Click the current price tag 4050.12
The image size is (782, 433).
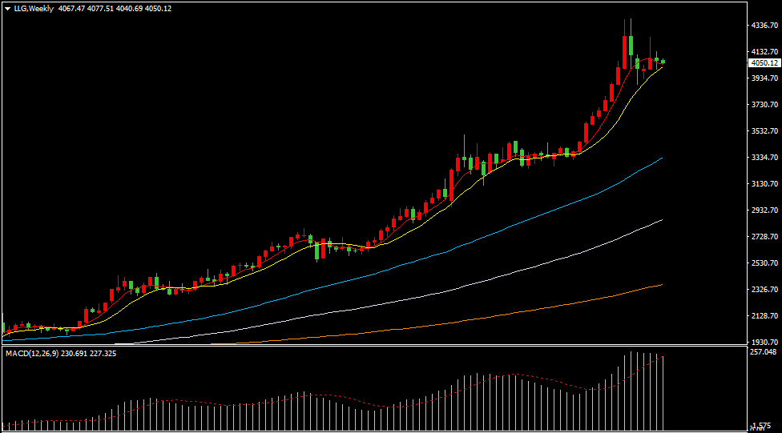pos(764,62)
